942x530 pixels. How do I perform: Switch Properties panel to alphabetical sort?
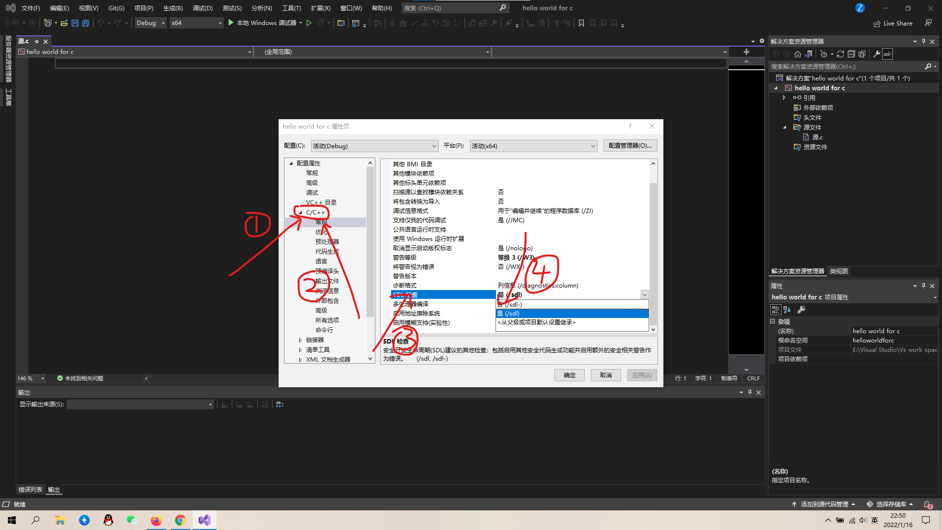pyautogui.click(x=786, y=310)
